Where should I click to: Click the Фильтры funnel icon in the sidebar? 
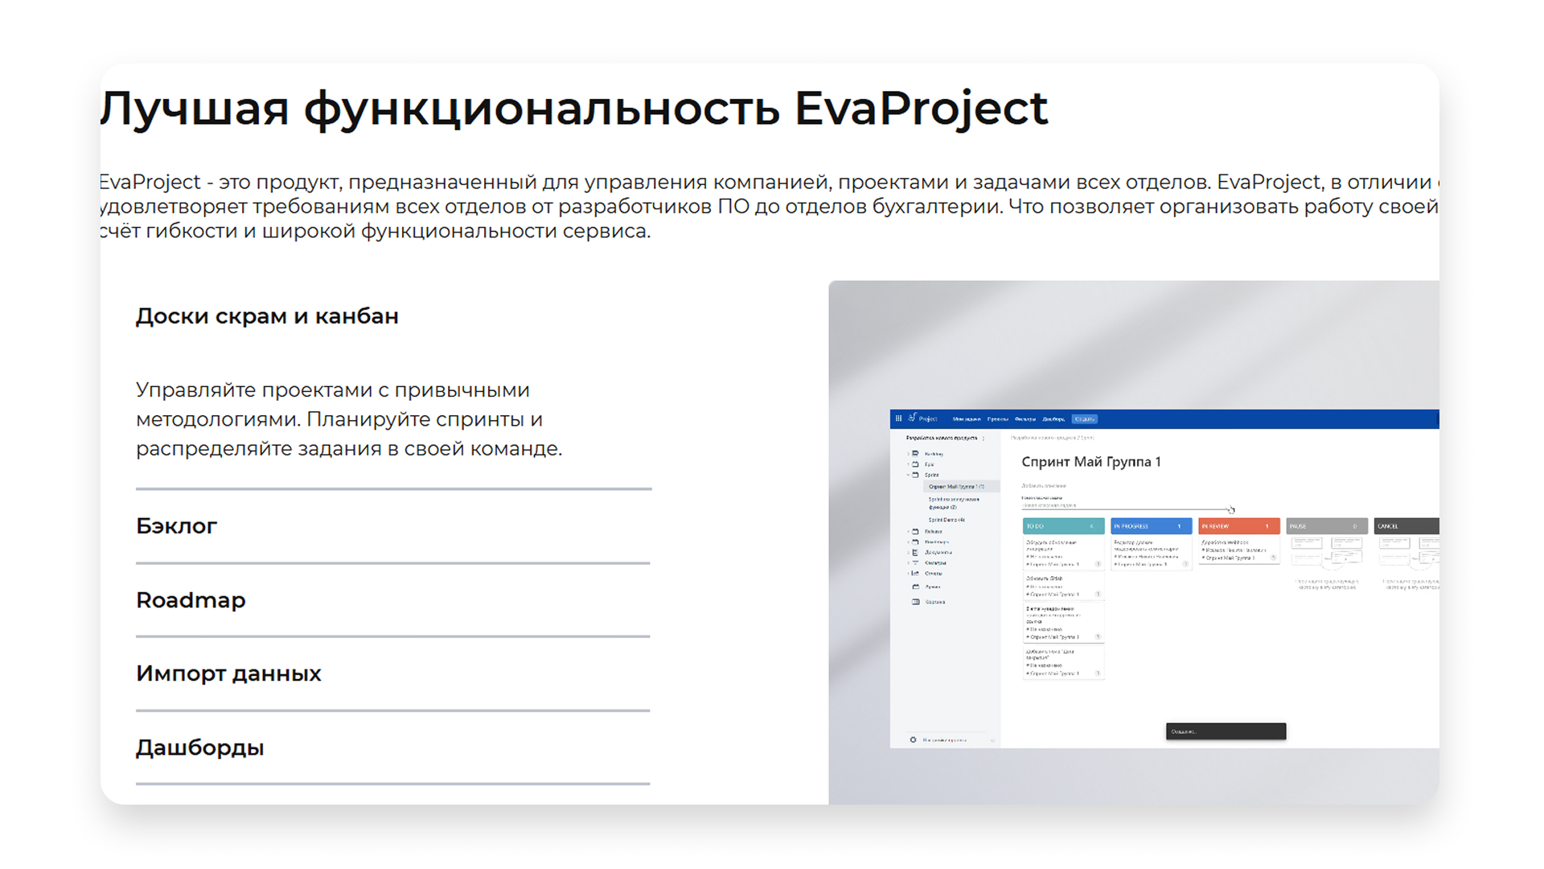pos(914,562)
